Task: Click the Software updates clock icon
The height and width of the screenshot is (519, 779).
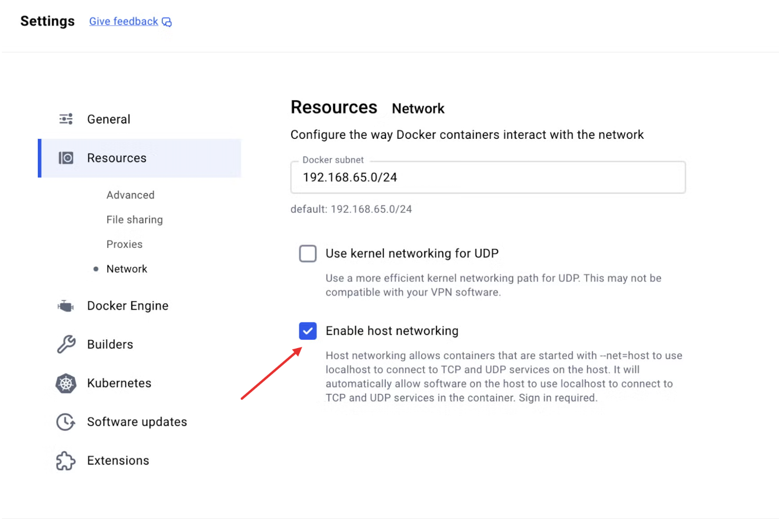Action: coord(66,422)
